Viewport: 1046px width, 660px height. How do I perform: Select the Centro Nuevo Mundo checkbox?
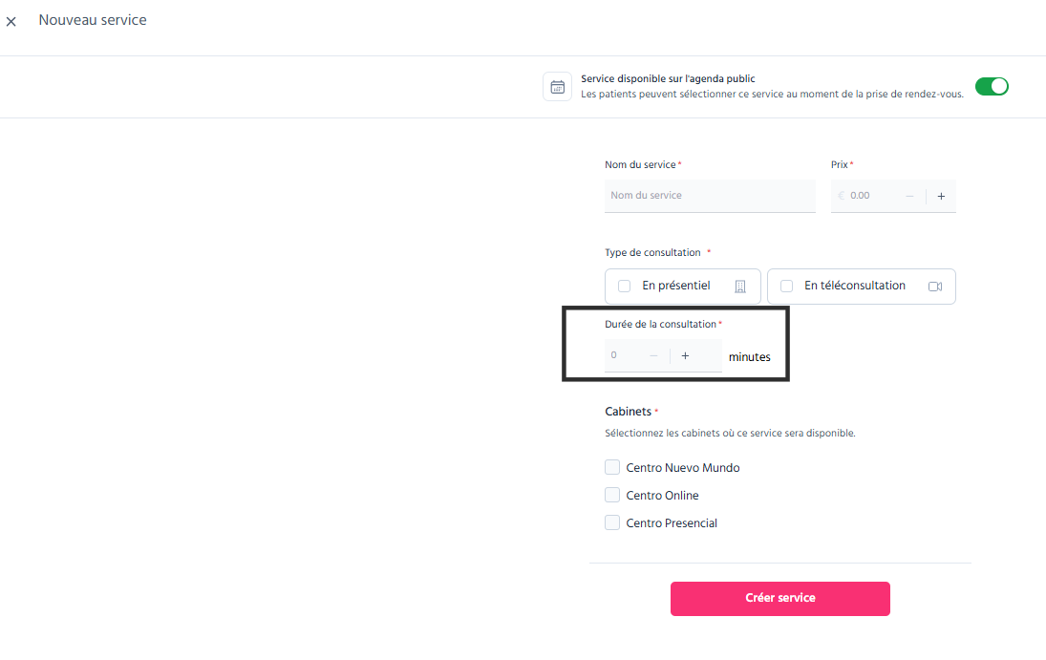click(x=612, y=467)
